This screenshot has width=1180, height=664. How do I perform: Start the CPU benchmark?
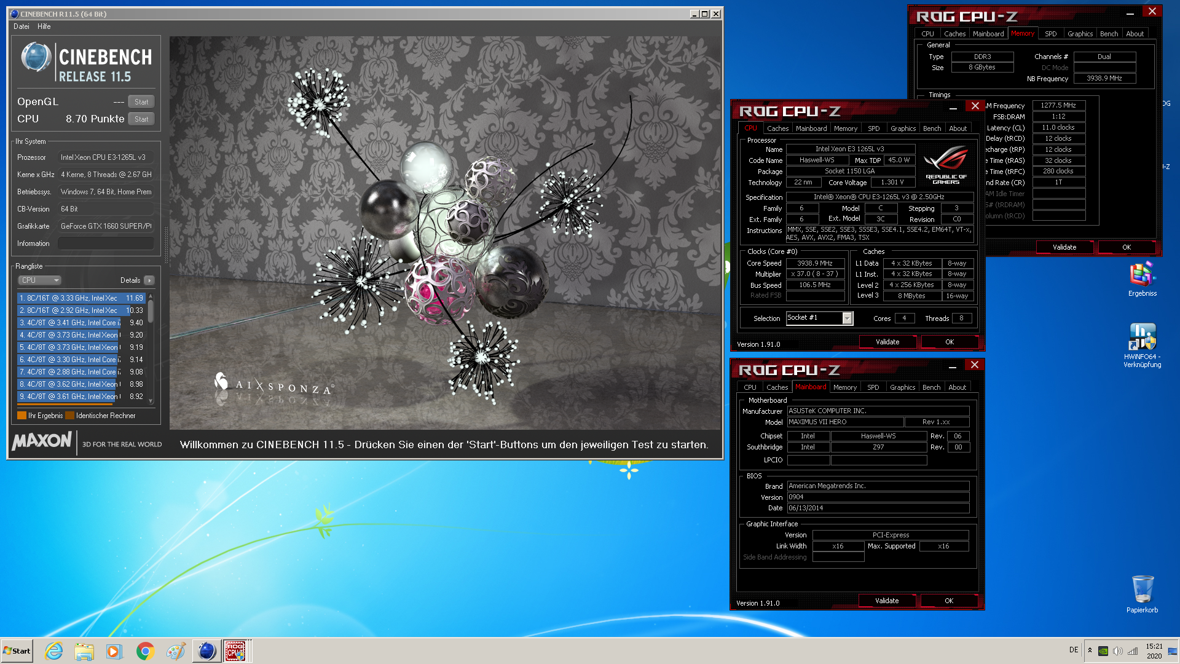click(141, 119)
